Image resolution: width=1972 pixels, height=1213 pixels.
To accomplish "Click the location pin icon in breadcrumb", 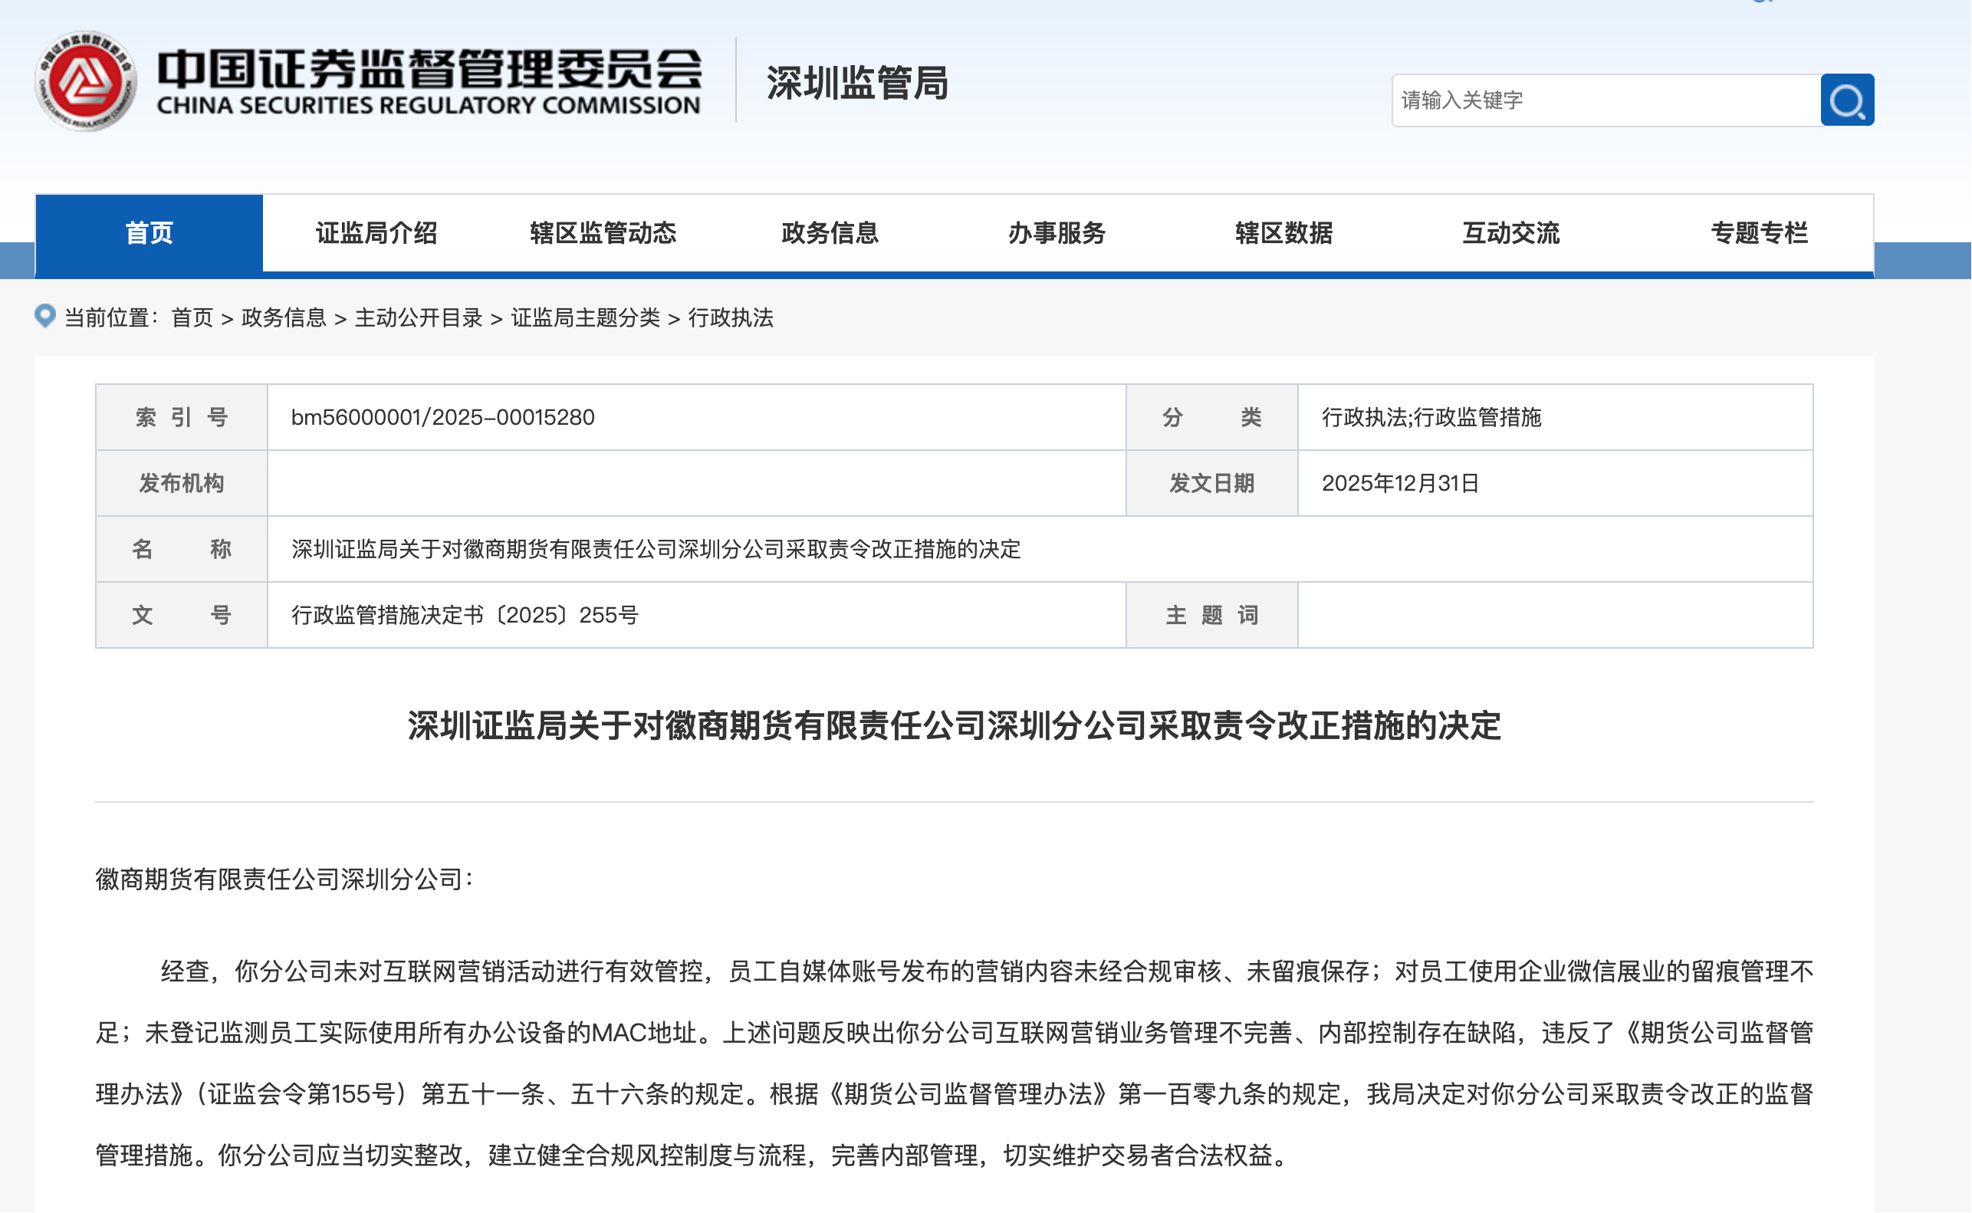I will (45, 316).
